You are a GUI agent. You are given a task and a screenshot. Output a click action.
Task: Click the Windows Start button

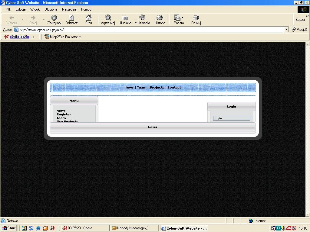point(9,228)
